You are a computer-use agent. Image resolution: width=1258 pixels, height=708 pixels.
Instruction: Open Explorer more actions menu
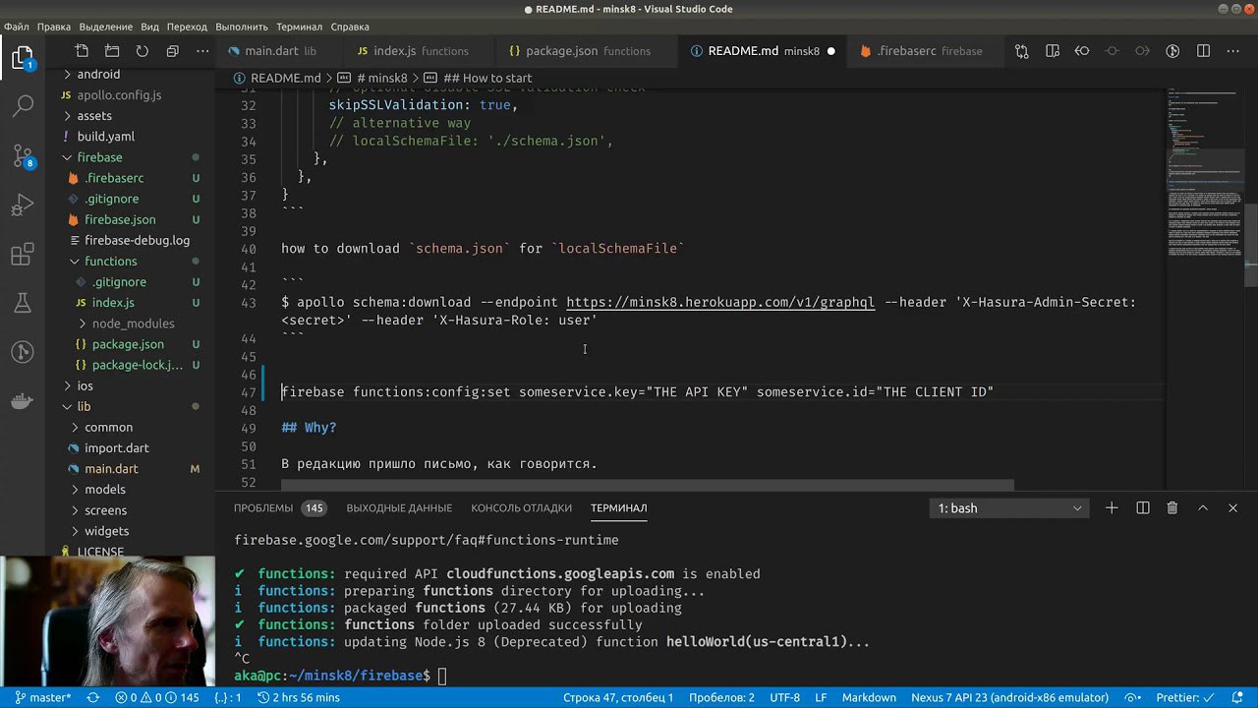pyautogui.click(x=202, y=51)
